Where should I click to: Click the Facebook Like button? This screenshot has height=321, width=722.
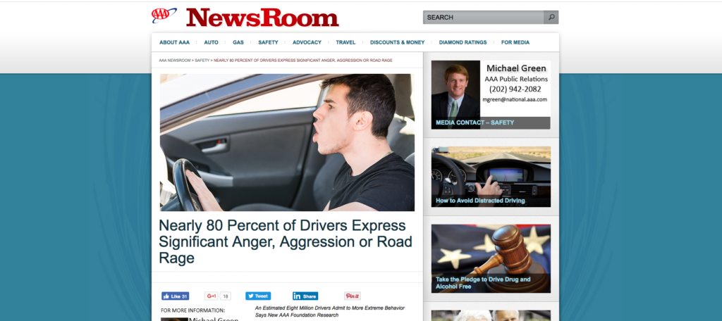click(175, 296)
